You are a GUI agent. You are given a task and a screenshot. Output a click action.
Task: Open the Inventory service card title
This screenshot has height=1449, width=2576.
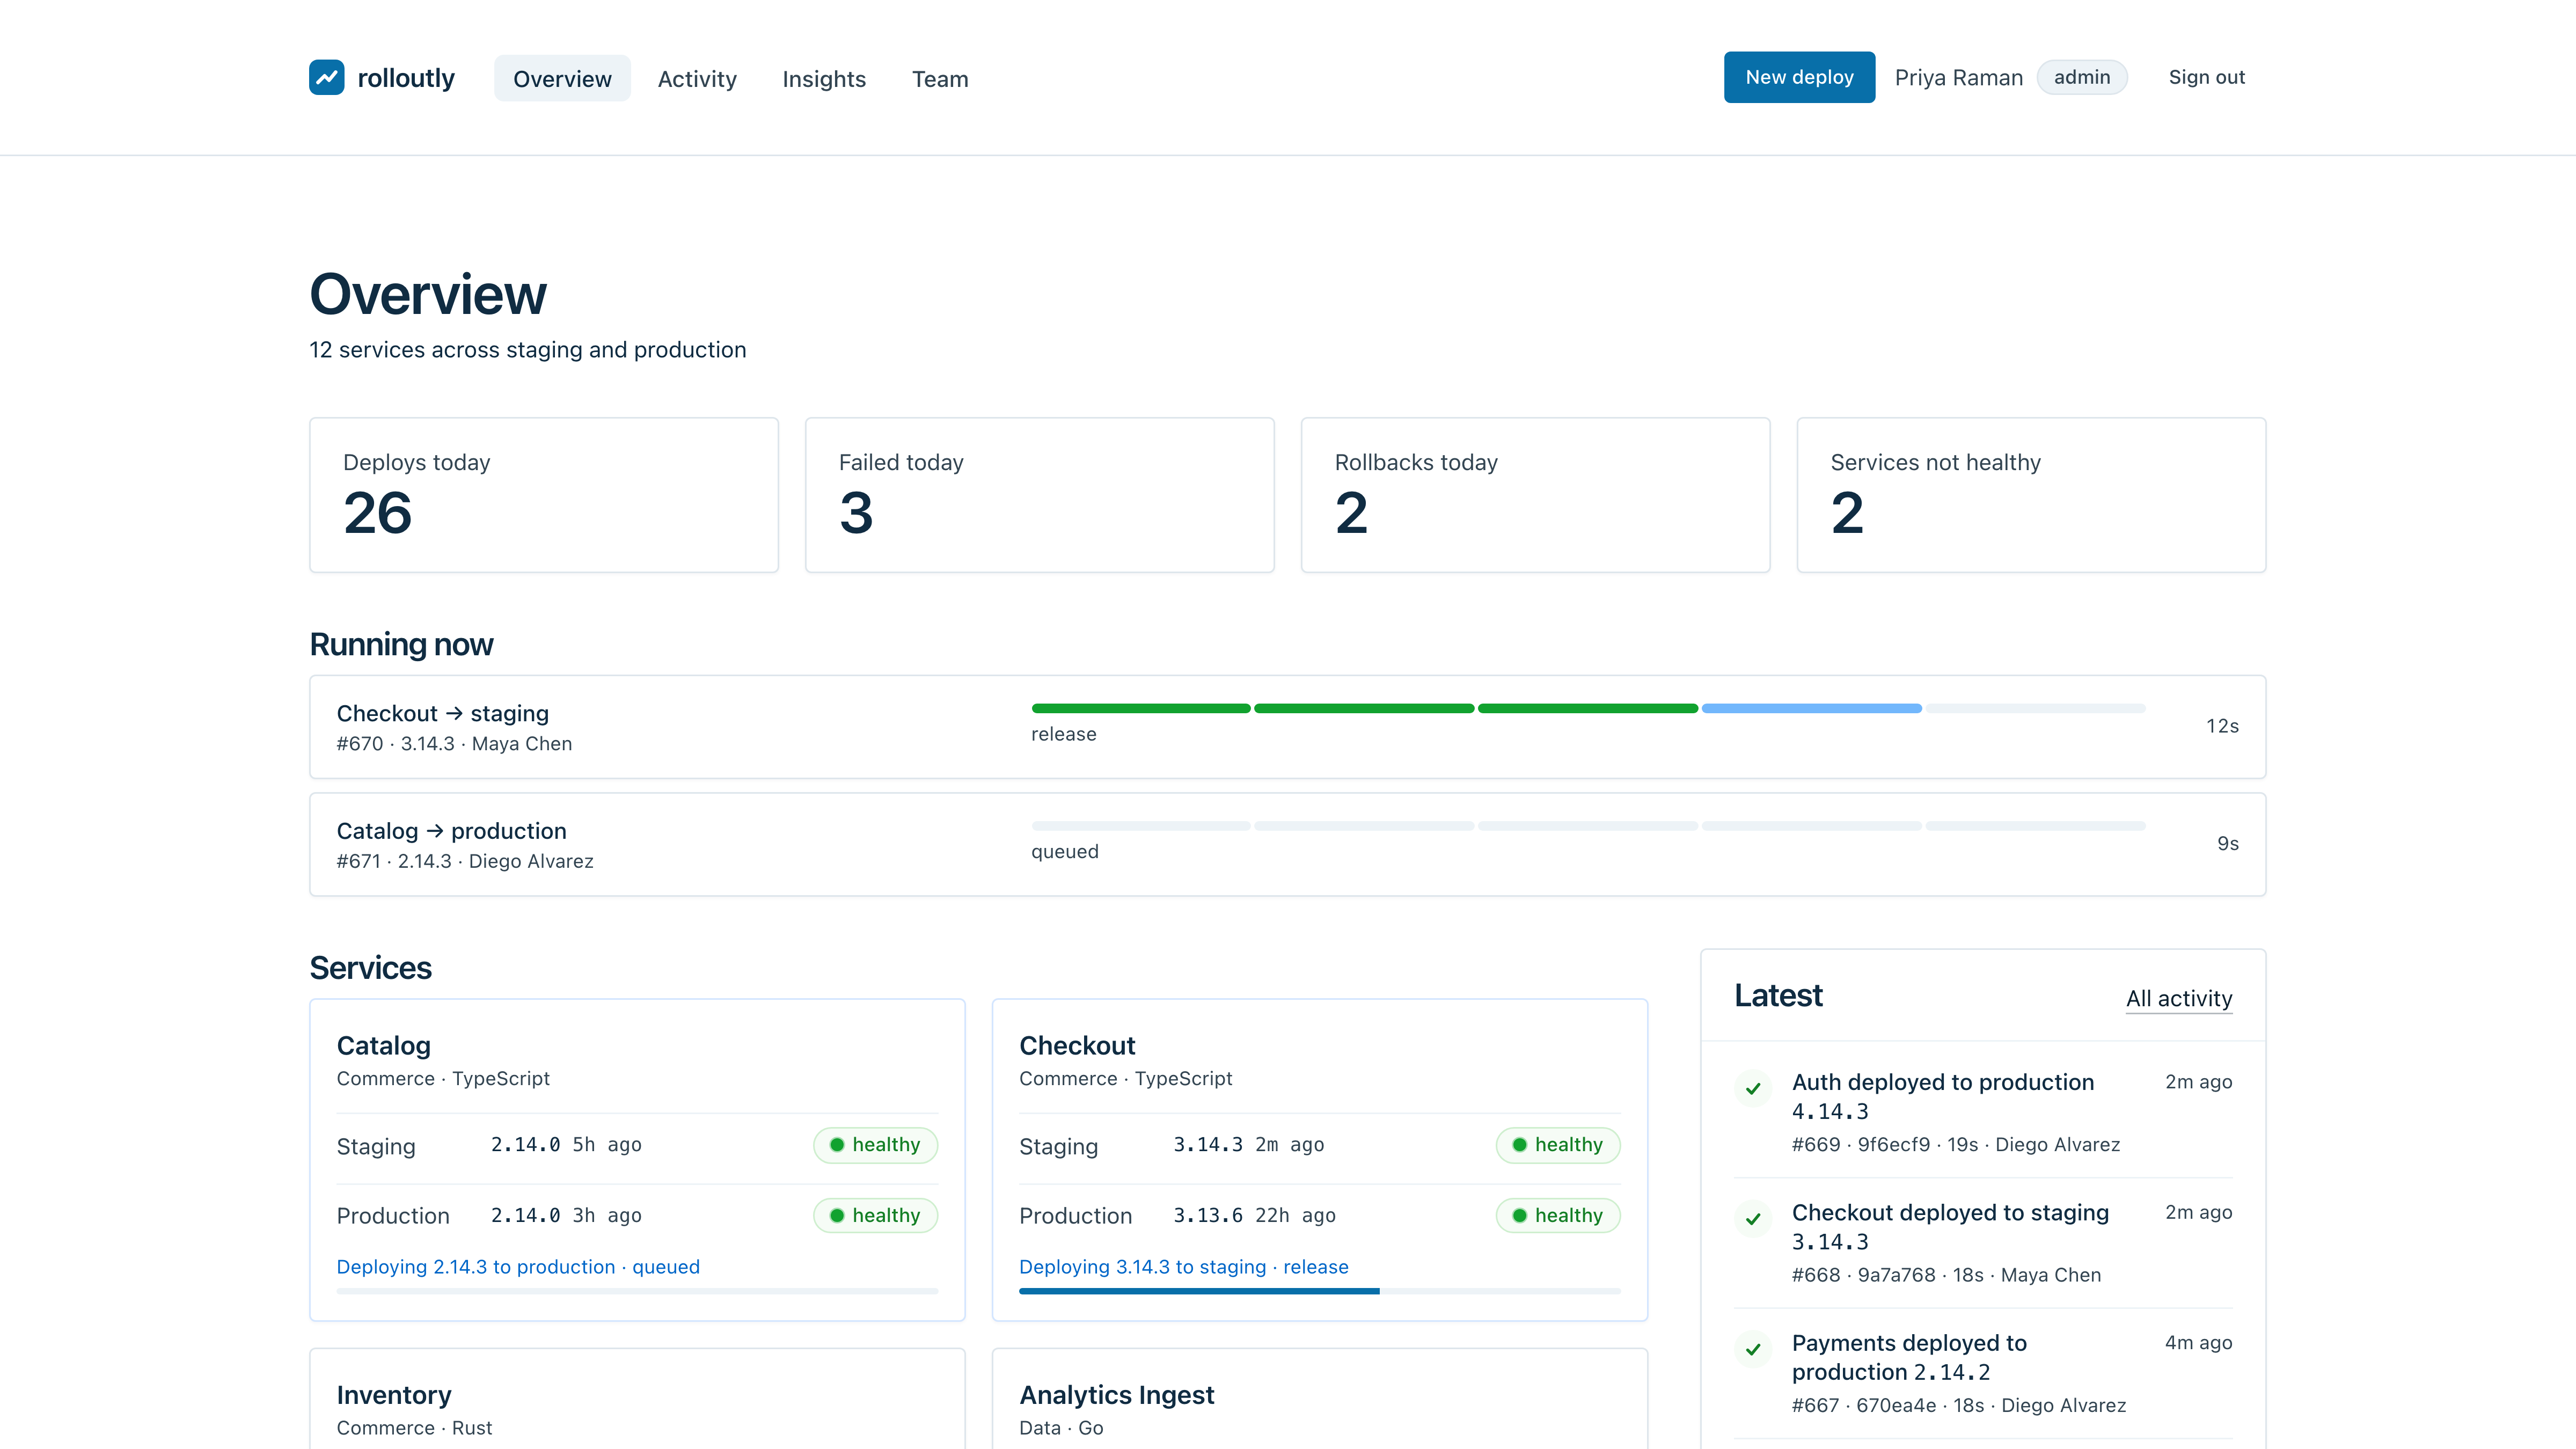(394, 1394)
